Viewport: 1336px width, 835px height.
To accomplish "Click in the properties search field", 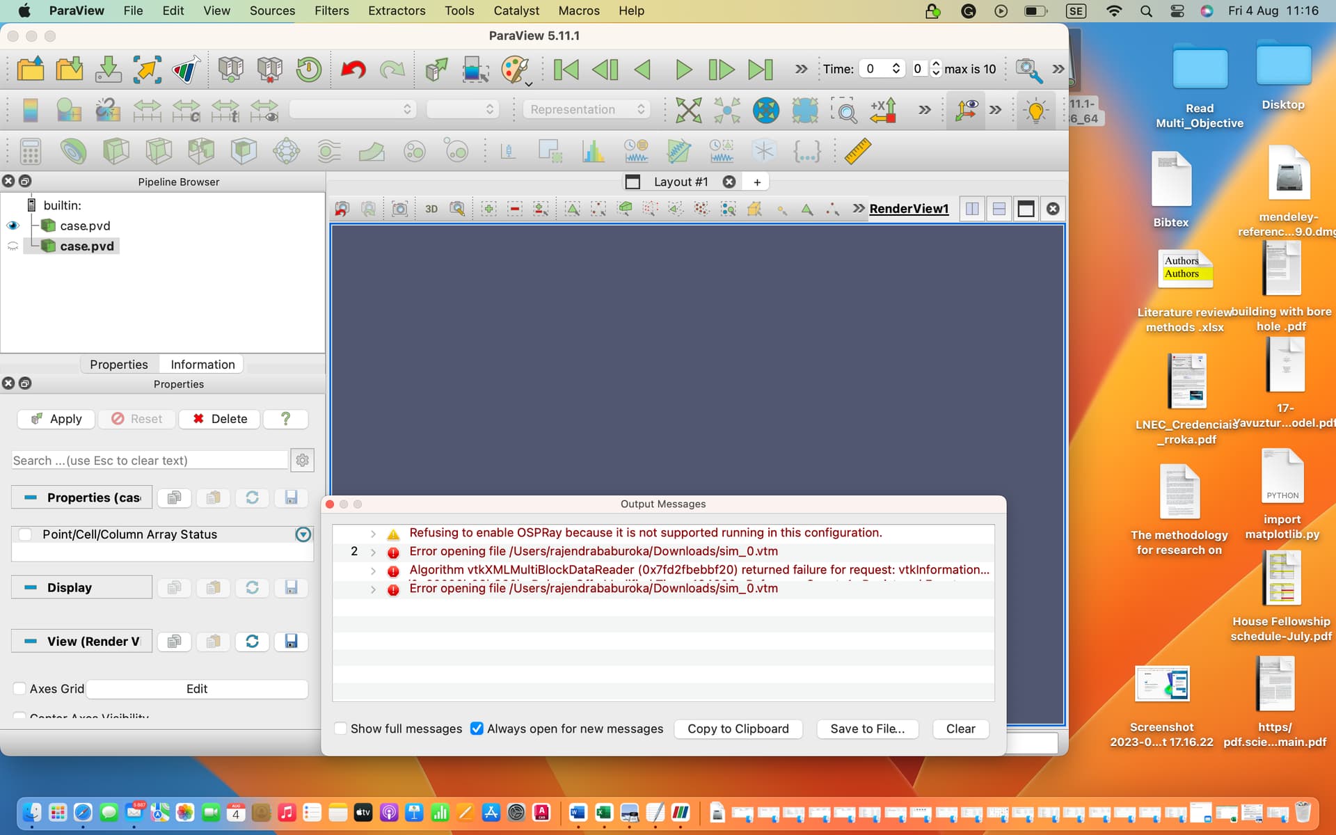I will 150,461.
